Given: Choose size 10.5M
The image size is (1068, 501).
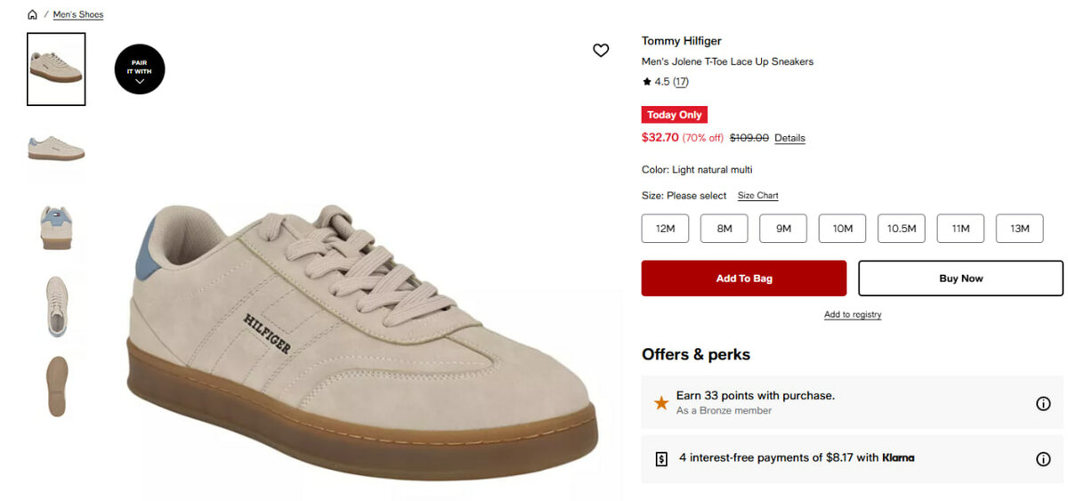Looking at the screenshot, I should click(902, 229).
